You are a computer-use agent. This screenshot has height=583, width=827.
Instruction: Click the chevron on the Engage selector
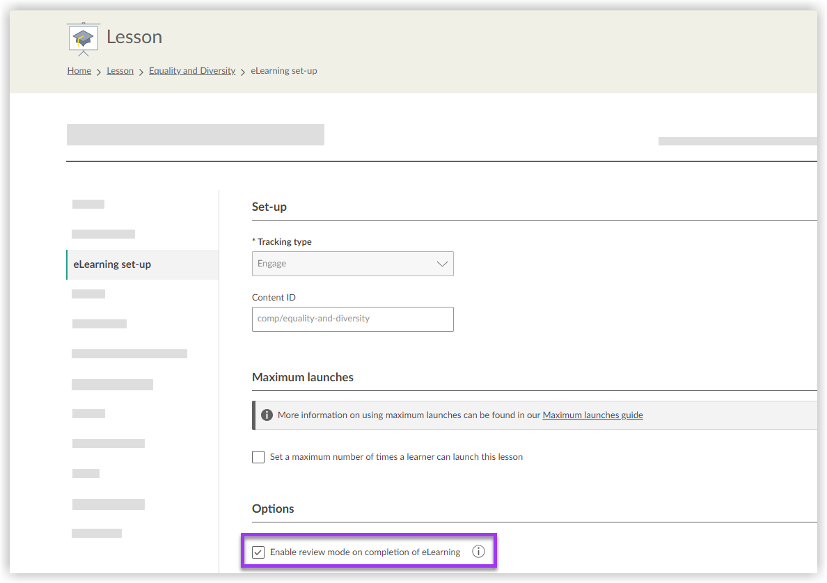point(441,264)
